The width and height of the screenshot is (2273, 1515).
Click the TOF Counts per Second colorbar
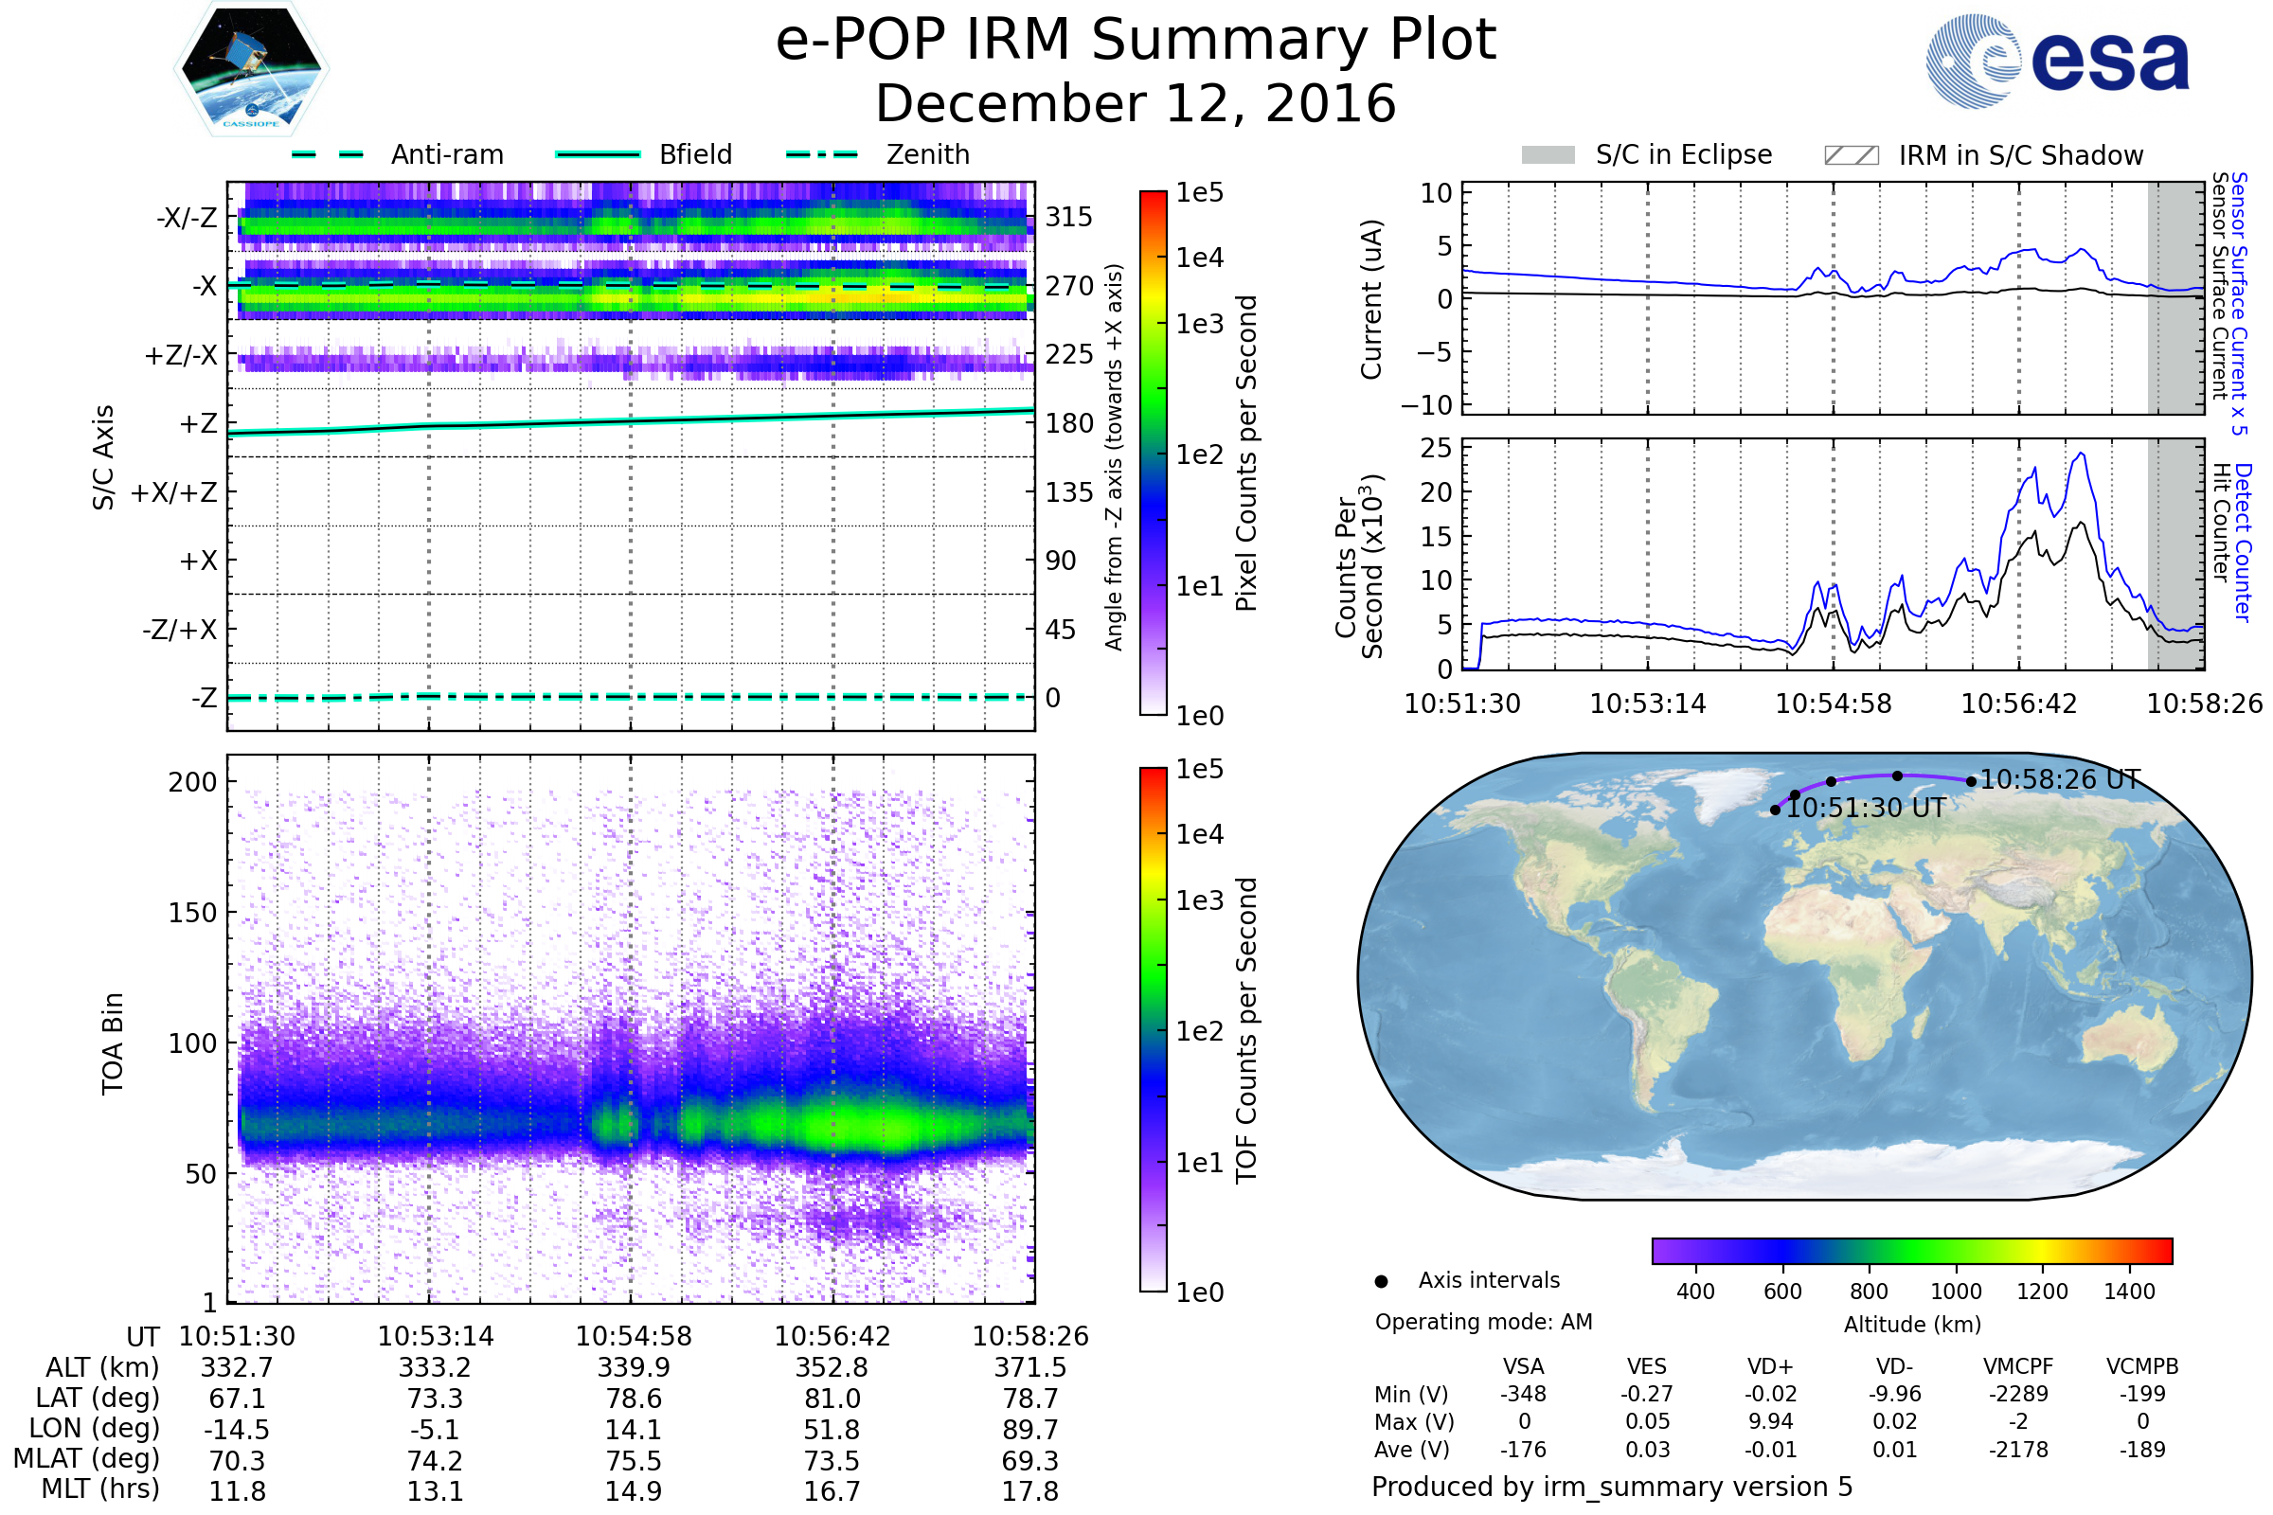click(x=1153, y=1029)
